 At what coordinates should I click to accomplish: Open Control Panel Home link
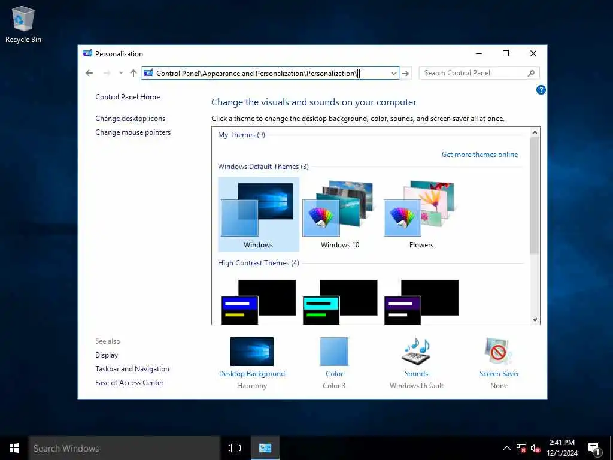click(128, 97)
